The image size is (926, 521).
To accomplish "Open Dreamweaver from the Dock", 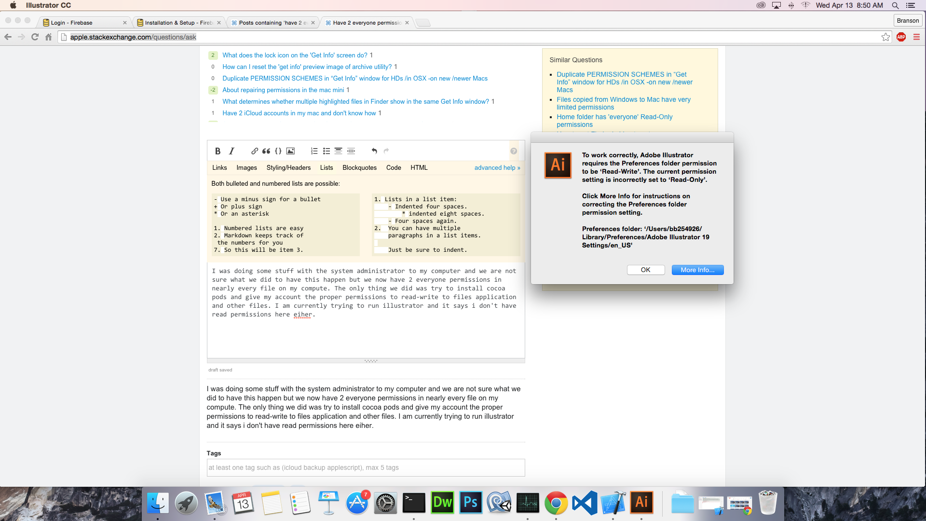I will pos(442,503).
